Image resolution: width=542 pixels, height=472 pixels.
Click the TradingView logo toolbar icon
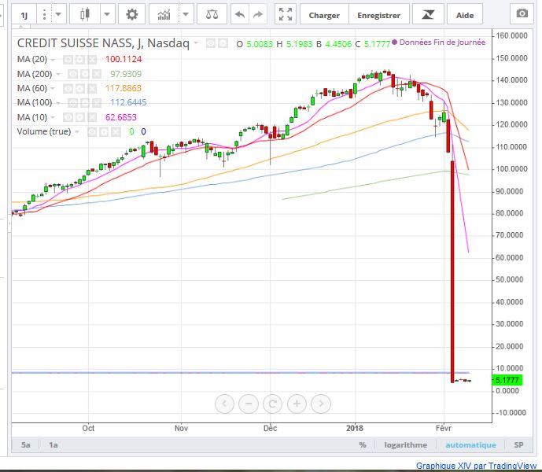pyautogui.click(x=428, y=14)
